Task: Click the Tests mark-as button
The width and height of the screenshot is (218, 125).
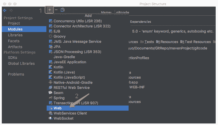Action: 147,42
